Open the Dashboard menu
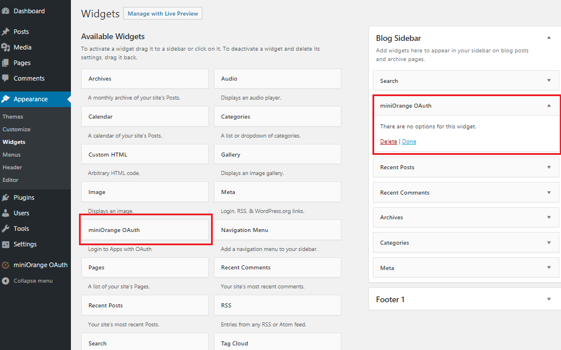The height and width of the screenshot is (350, 561). (x=29, y=11)
